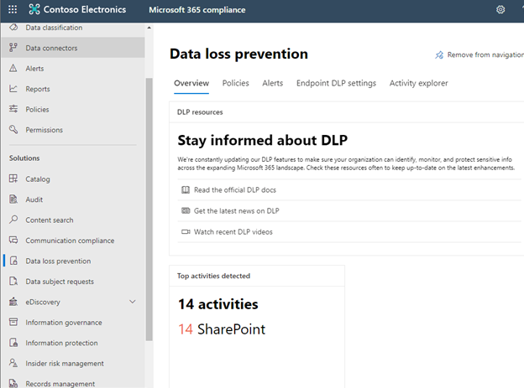This screenshot has width=524, height=388.
Task: Click the Microsoft 365 compliance title
Action: point(197,10)
